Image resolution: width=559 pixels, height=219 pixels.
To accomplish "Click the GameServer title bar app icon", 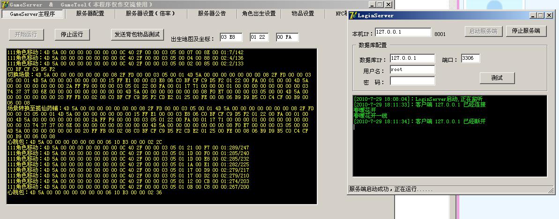I will (4, 4).
